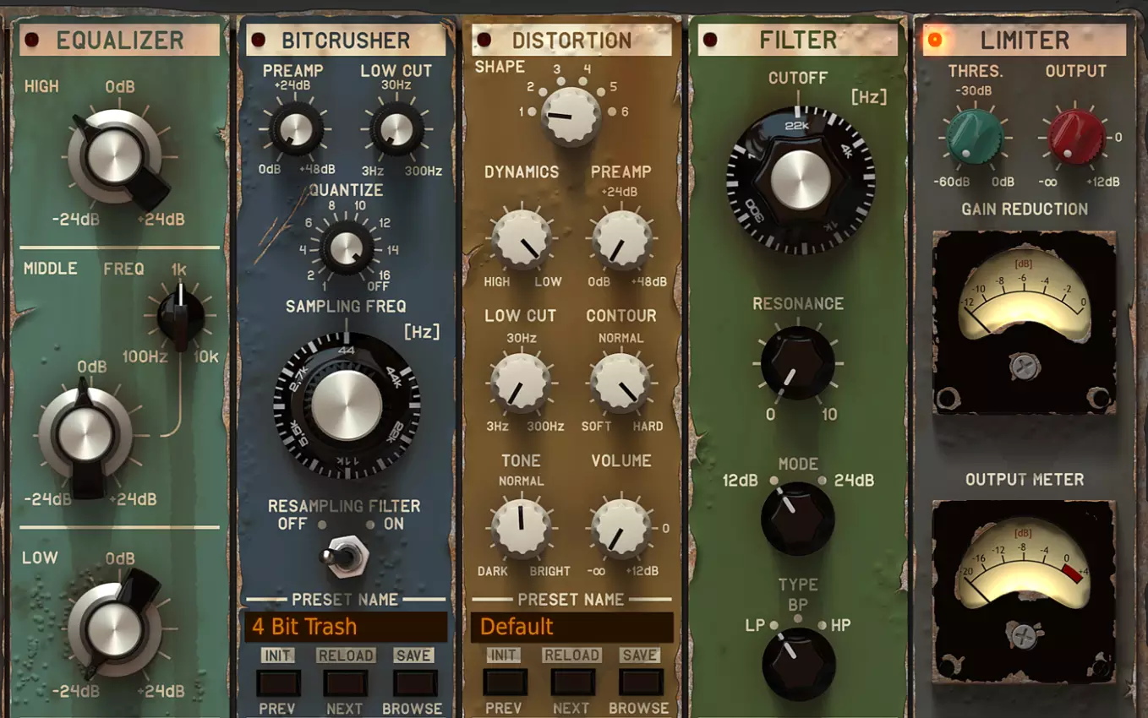Click the Bitcrusher Quantize knob
This screenshot has width=1148, height=718.
[347, 247]
